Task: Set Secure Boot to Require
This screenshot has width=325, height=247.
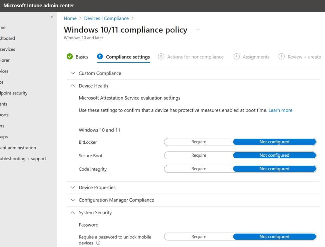Action: (199, 155)
